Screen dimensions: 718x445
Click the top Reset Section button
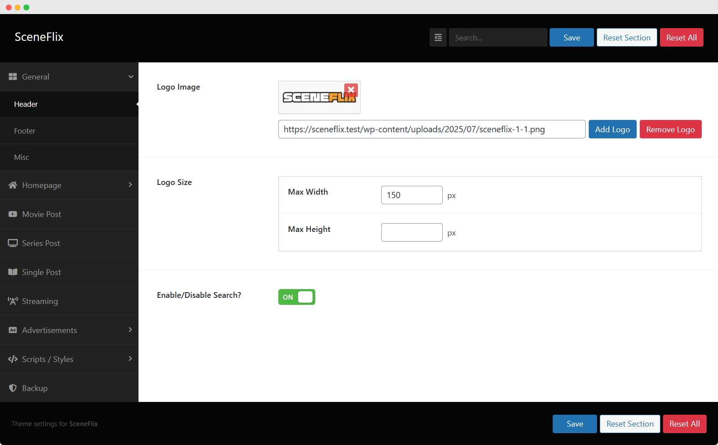(x=627, y=37)
